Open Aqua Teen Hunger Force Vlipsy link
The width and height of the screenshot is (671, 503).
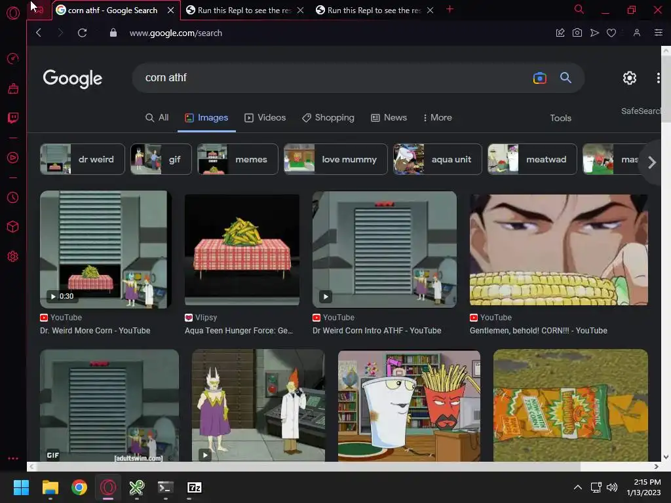pyautogui.click(x=239, y=331)
